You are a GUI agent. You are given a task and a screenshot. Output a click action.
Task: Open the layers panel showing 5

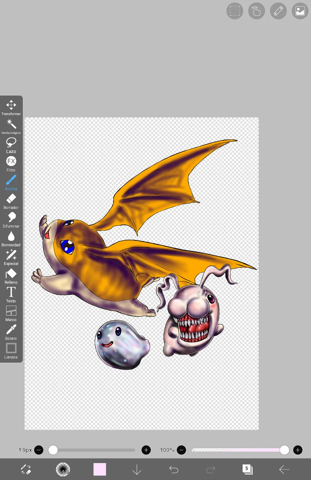247,469
